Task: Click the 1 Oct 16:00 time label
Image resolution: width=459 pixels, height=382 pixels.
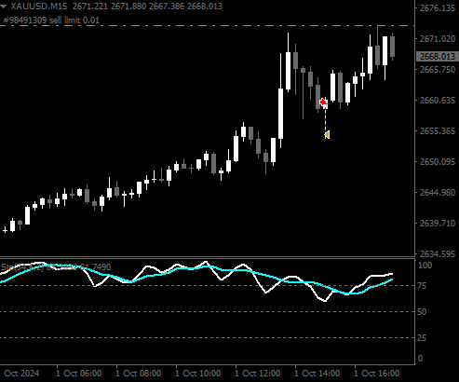Action: [x=377, y=373]
